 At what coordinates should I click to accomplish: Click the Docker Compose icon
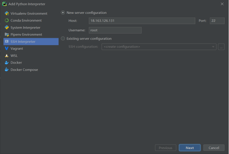point(7,69)
